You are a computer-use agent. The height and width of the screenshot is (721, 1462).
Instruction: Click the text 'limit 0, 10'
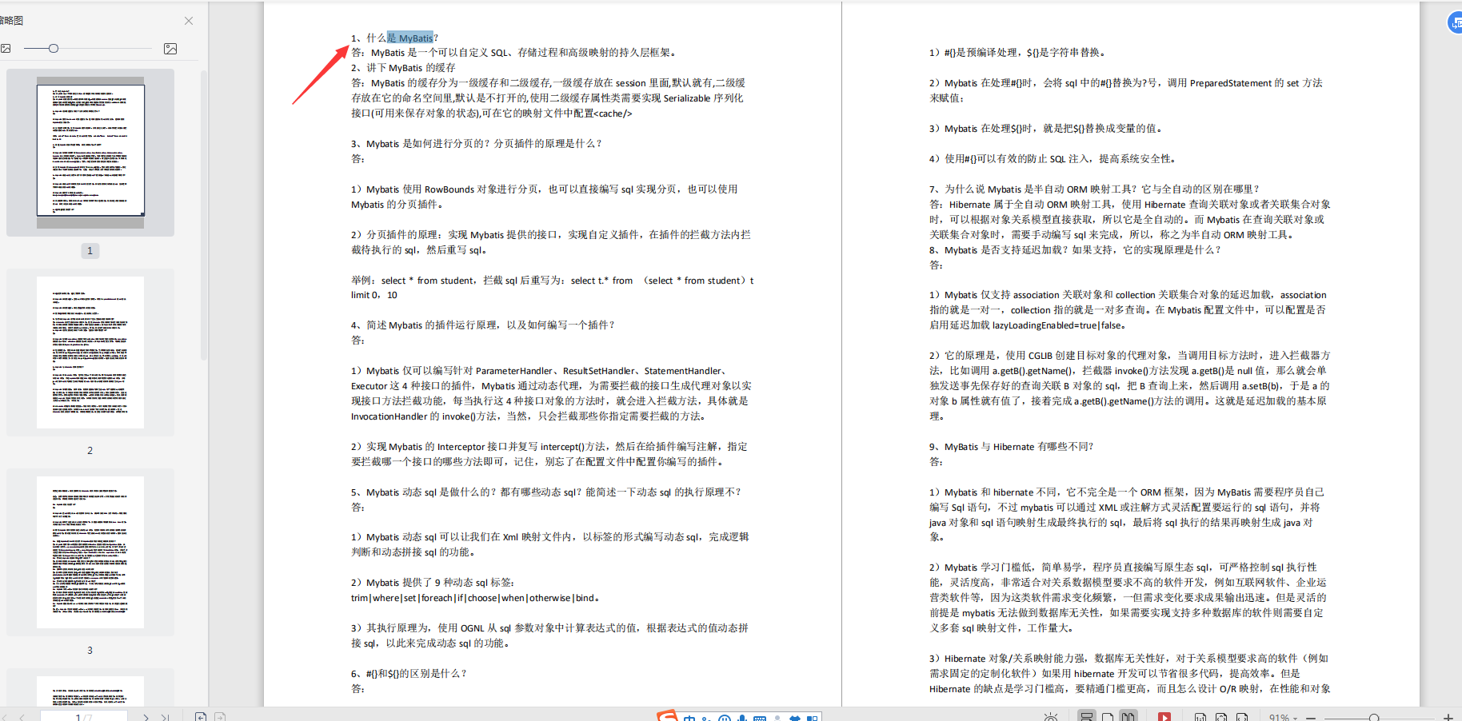pos(374,295)
